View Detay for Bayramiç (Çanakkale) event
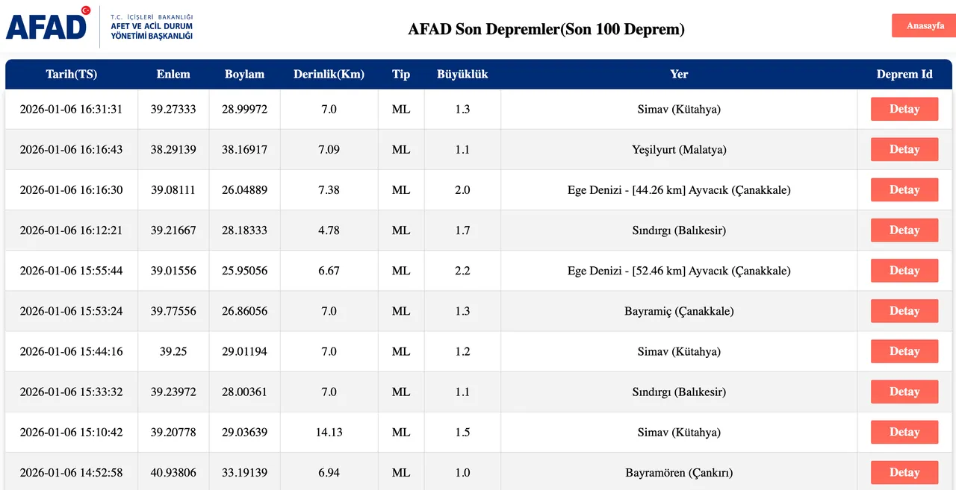Screen dimensions: 956x490 click(904, 310)
